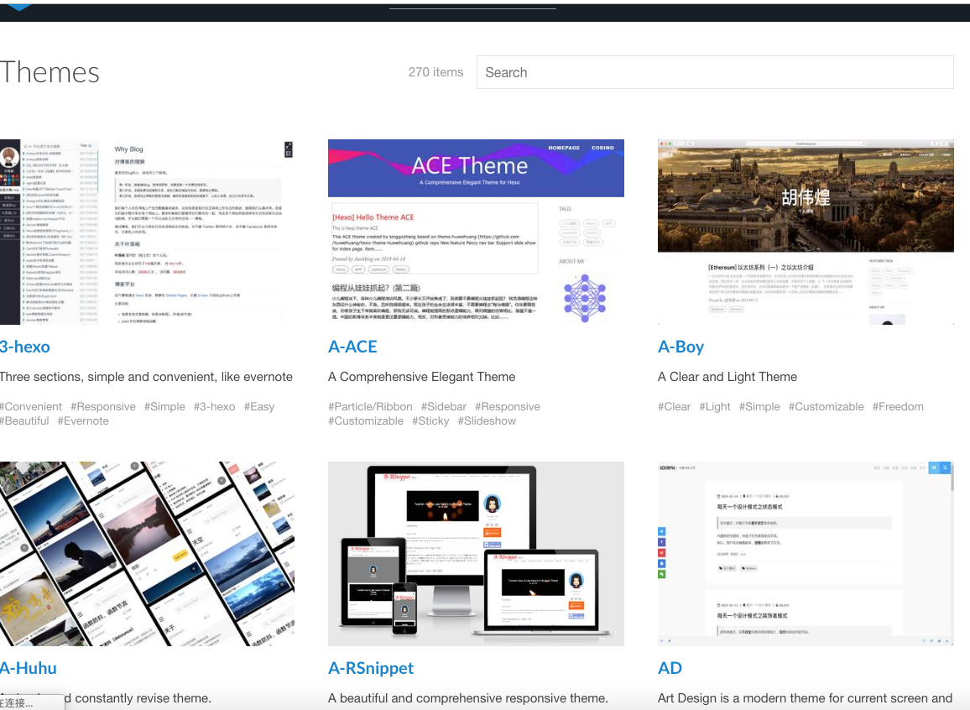Screen dimensions: 970x710
Task: Select the #Freedom tag under A-Boy
Action: 898,406
